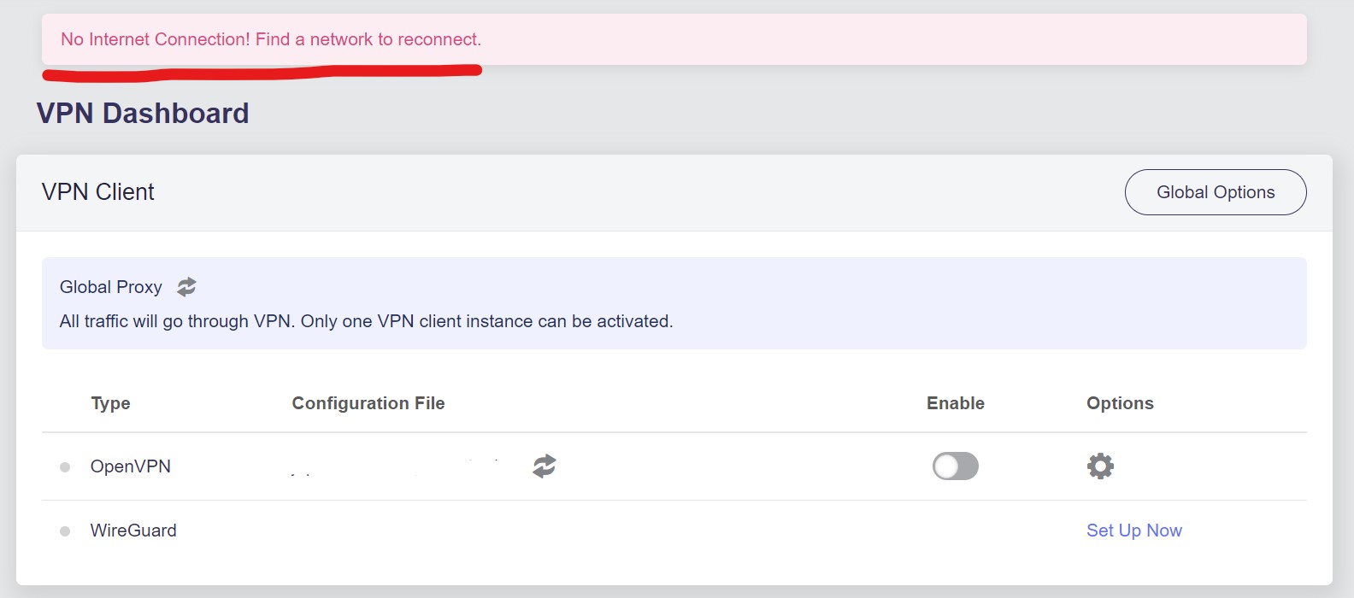
Task: Open the Global Options button
Action: click(1215, 192)
